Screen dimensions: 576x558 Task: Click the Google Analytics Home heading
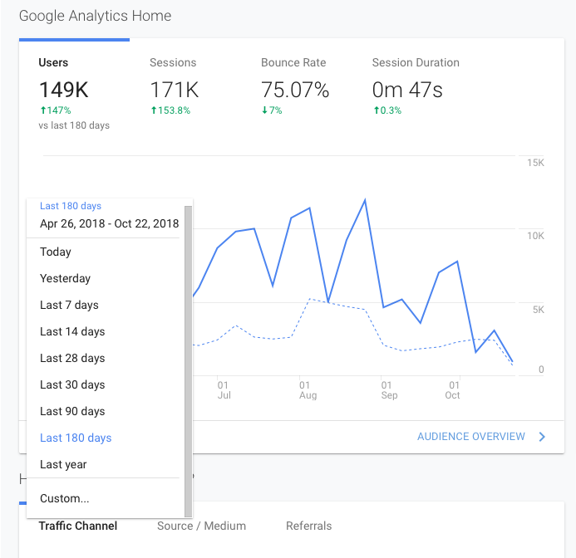tap(95, 16)
